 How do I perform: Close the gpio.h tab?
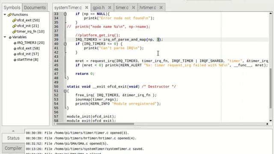[110, 8]
